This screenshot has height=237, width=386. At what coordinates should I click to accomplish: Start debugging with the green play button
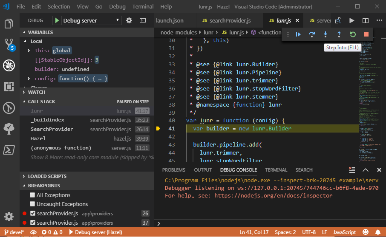click(57, 20)
